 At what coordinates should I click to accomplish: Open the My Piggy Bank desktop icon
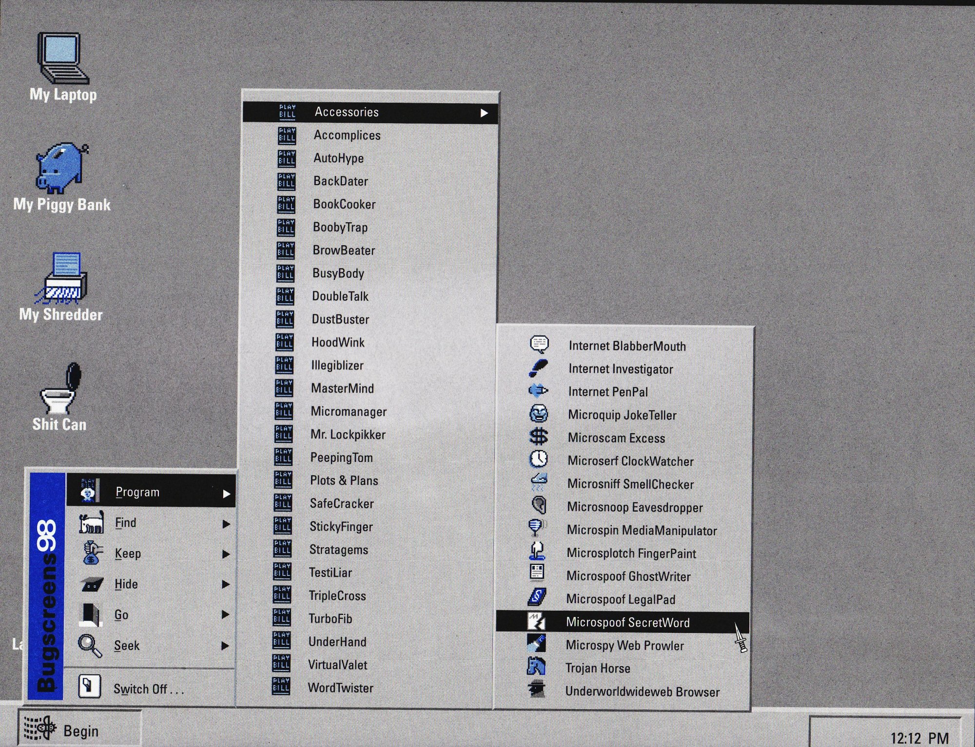pyautogui.click(x=61, y=168)
